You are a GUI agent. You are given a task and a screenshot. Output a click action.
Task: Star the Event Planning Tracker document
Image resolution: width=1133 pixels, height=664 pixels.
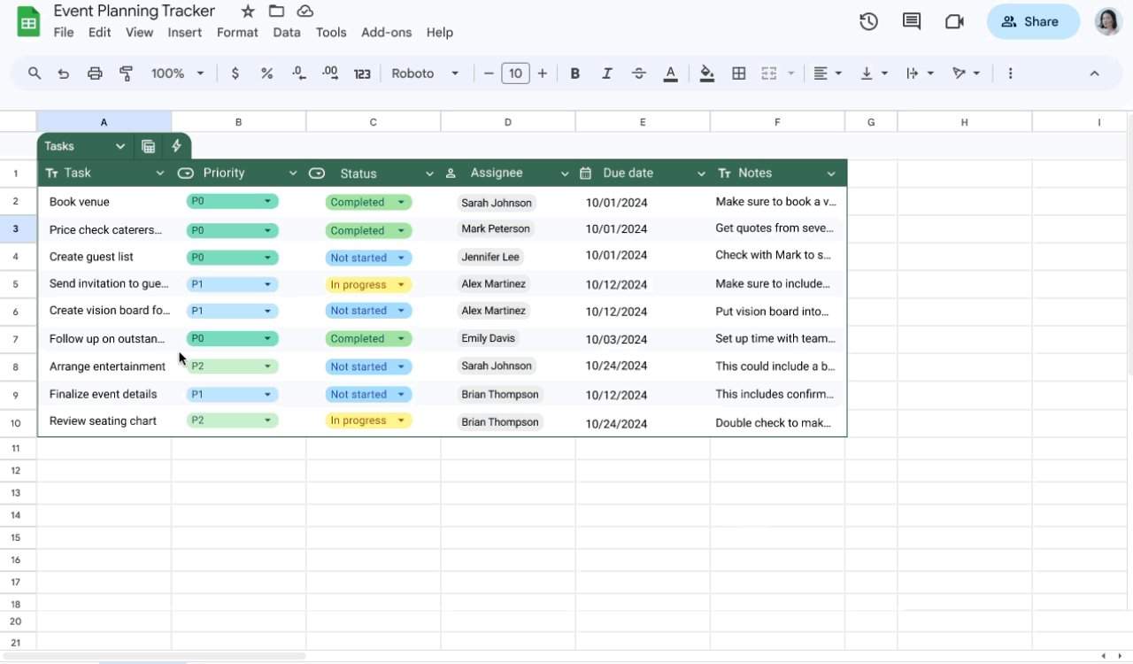tap(248, 12)
